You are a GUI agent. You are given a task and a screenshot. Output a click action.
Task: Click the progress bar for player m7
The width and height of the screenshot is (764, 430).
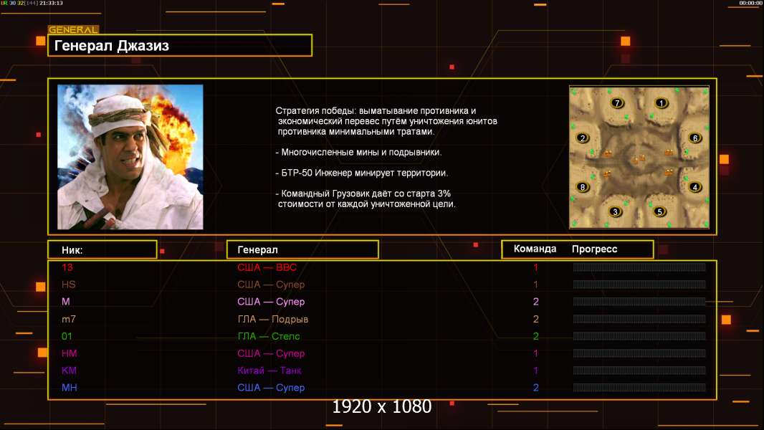639,319
